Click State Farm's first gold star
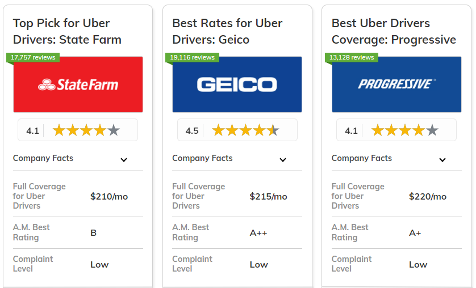This screenshot has height=288, width=476. coord(59,130)
